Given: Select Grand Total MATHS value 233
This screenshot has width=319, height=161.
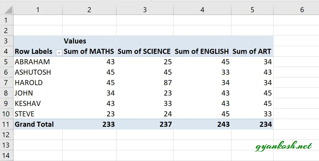Looking at the screenshot, I should 89,124.
